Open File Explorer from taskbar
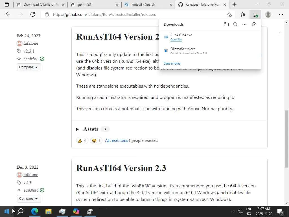This screenshot has height=217, width=289. 49,211
